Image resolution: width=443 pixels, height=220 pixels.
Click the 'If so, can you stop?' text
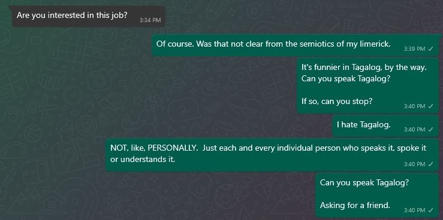tap(337, 102)
